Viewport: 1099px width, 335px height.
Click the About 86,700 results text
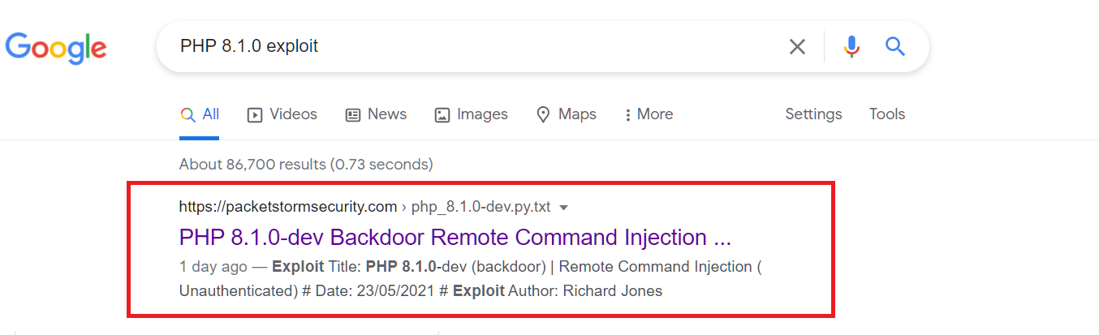(306, 165)
